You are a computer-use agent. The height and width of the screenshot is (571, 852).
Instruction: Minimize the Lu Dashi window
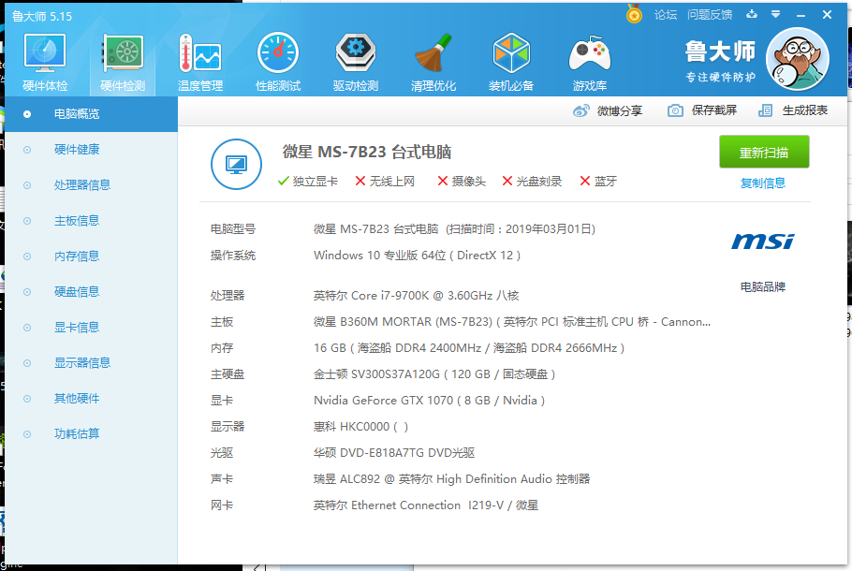pos(801,15)
